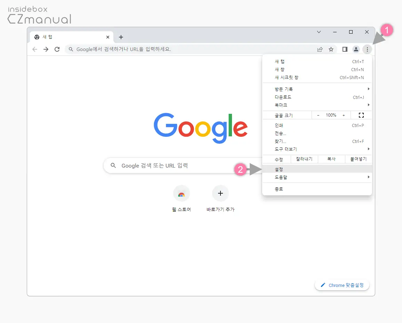Click the three-dot Chrome menu icon
This screenshot has height=323, width=402.
[x=367, y=49]
